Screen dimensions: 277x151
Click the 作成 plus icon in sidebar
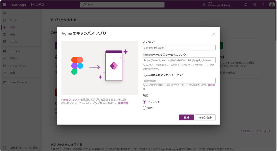click(5, 27)
